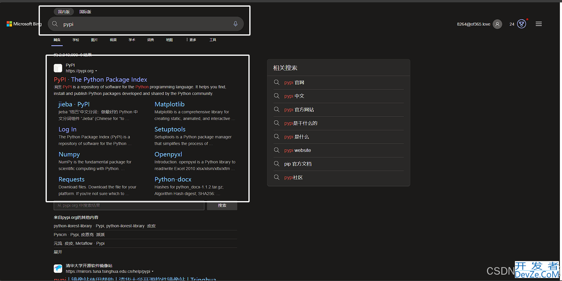Open 清华大学开源软件镜像站 site name
This screenshot has height=281, width=562.
point(89,266)
